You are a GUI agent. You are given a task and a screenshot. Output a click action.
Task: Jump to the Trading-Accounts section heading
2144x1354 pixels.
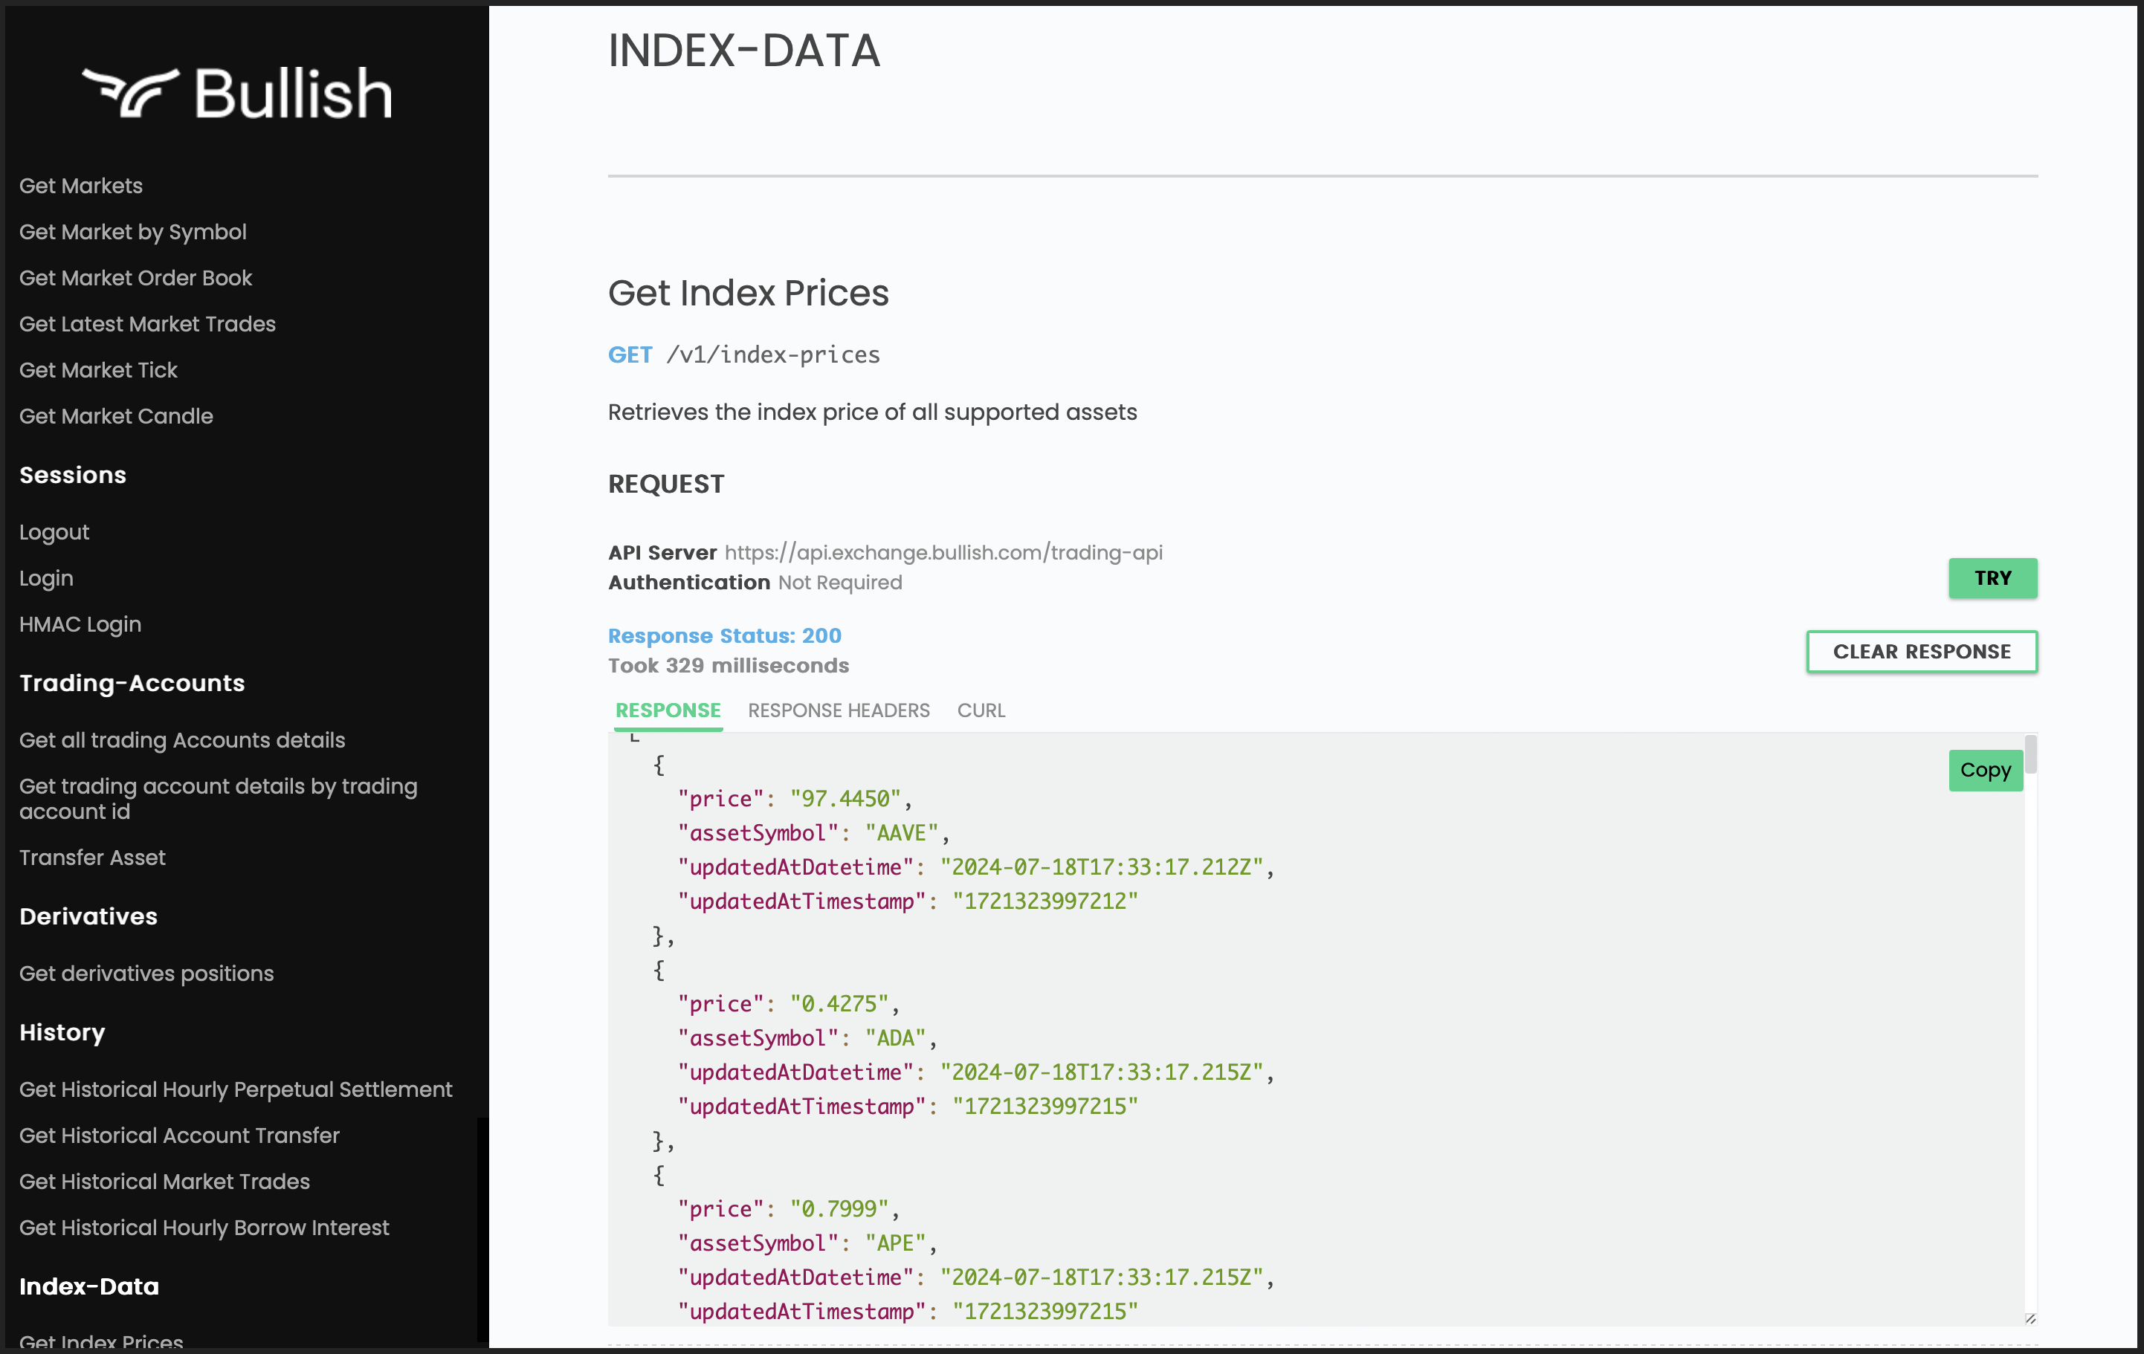pyautogui.click(x=132, y=683)
